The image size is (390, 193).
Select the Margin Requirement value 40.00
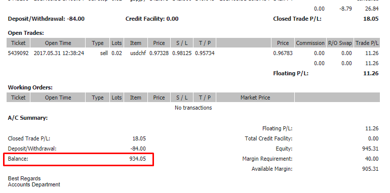[x=372, y=159]
